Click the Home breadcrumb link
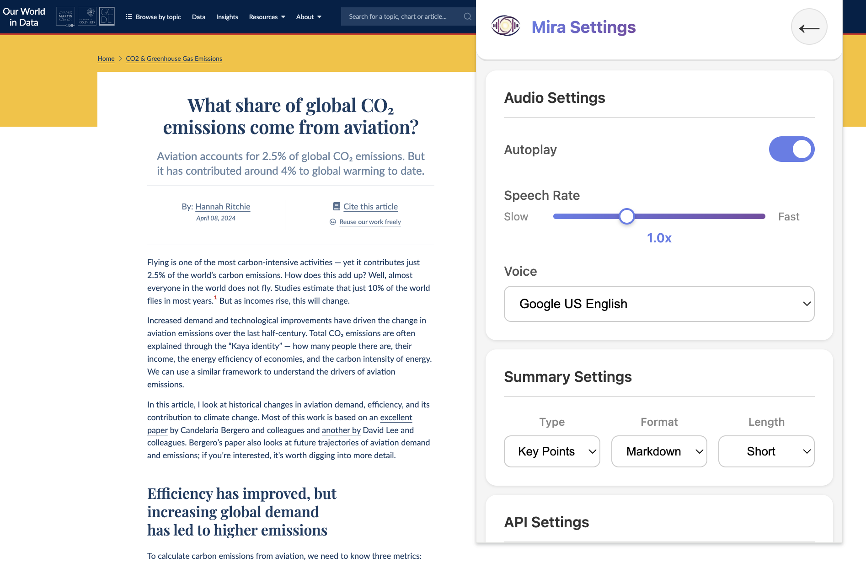 pyautogui.click(x=106, y=59)
